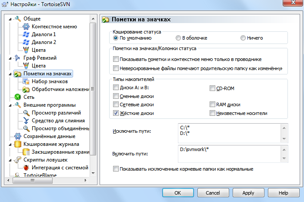This screenshot has height=202, width=304.
Task: Click the Цвета icon under Граф Ревизий
Action: 26,66
